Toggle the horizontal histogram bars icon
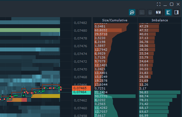Viewport: 182px width, 117px height. 168,12
